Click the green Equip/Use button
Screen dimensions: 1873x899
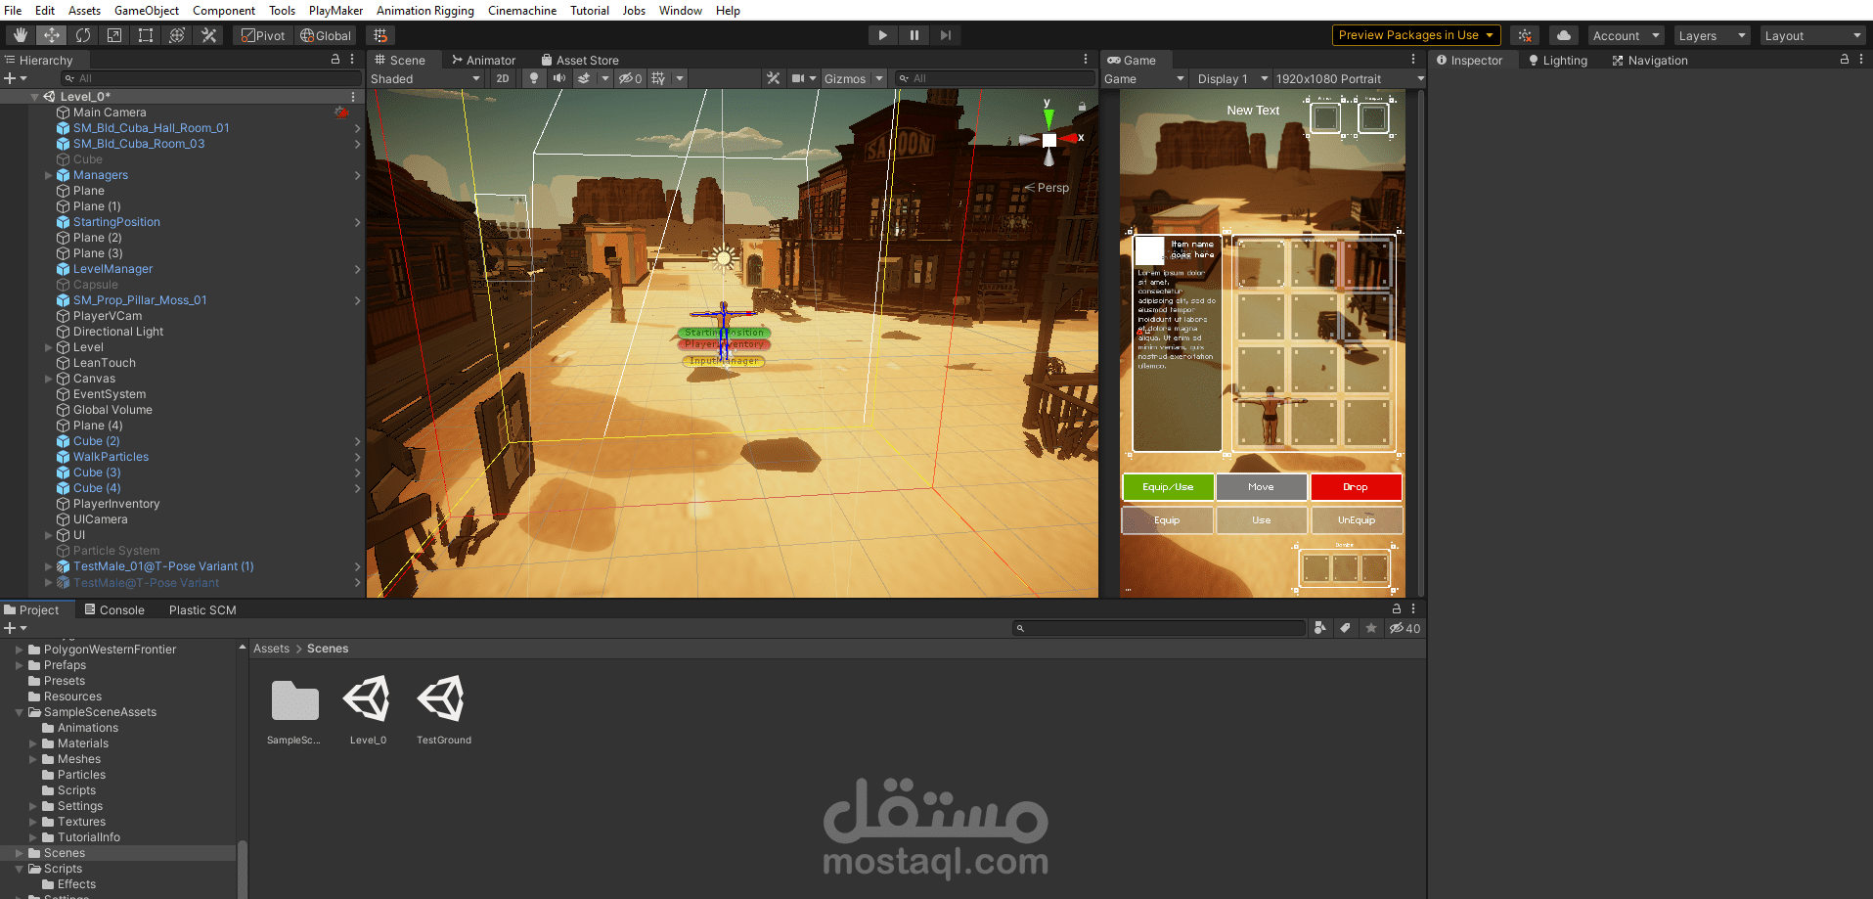[1167, 486]
